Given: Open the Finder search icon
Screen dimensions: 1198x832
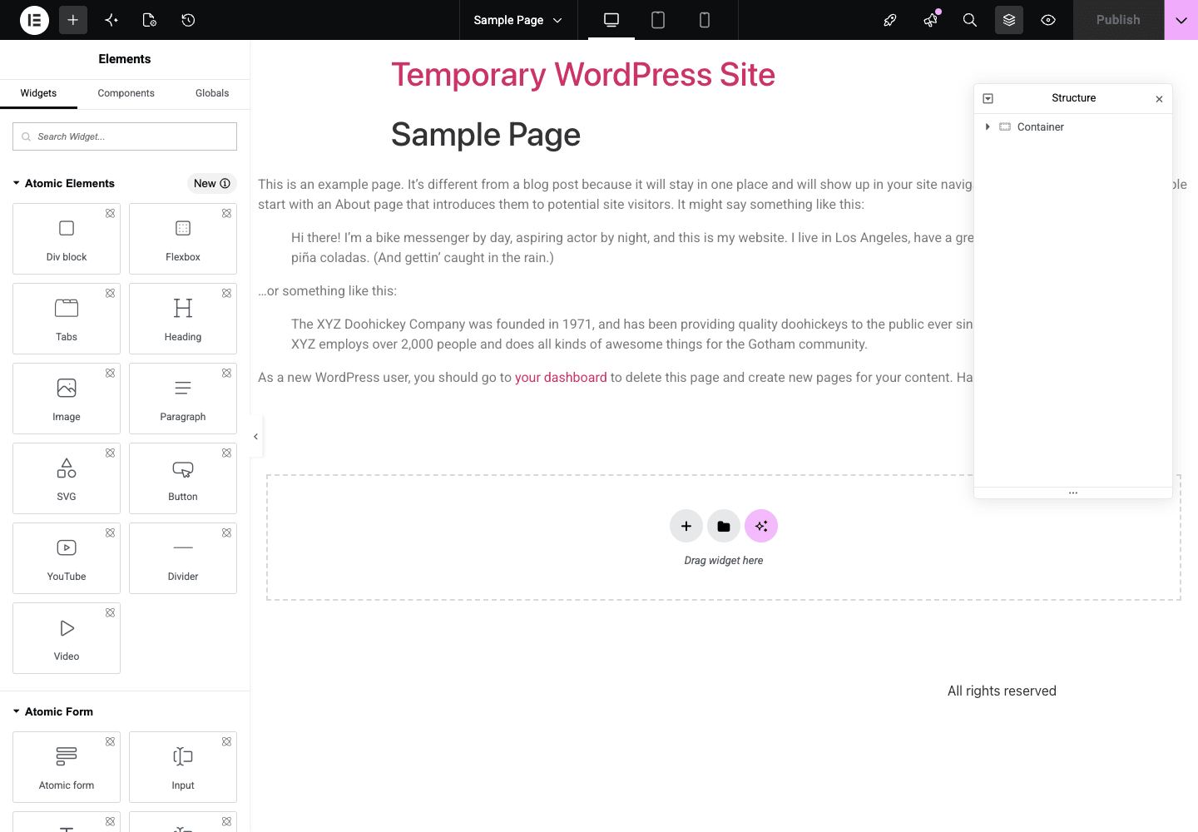Looking at the screenshot, I should (970, 20).
